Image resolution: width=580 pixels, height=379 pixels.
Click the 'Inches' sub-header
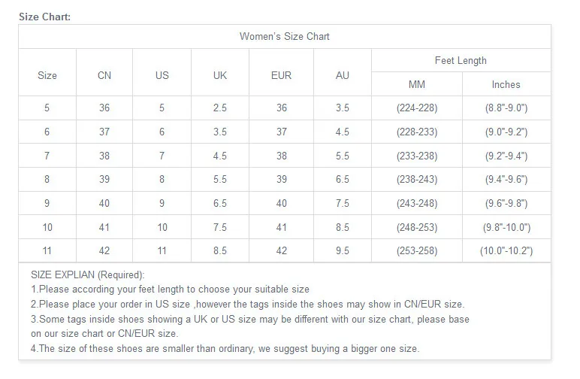tap(506, 85)
